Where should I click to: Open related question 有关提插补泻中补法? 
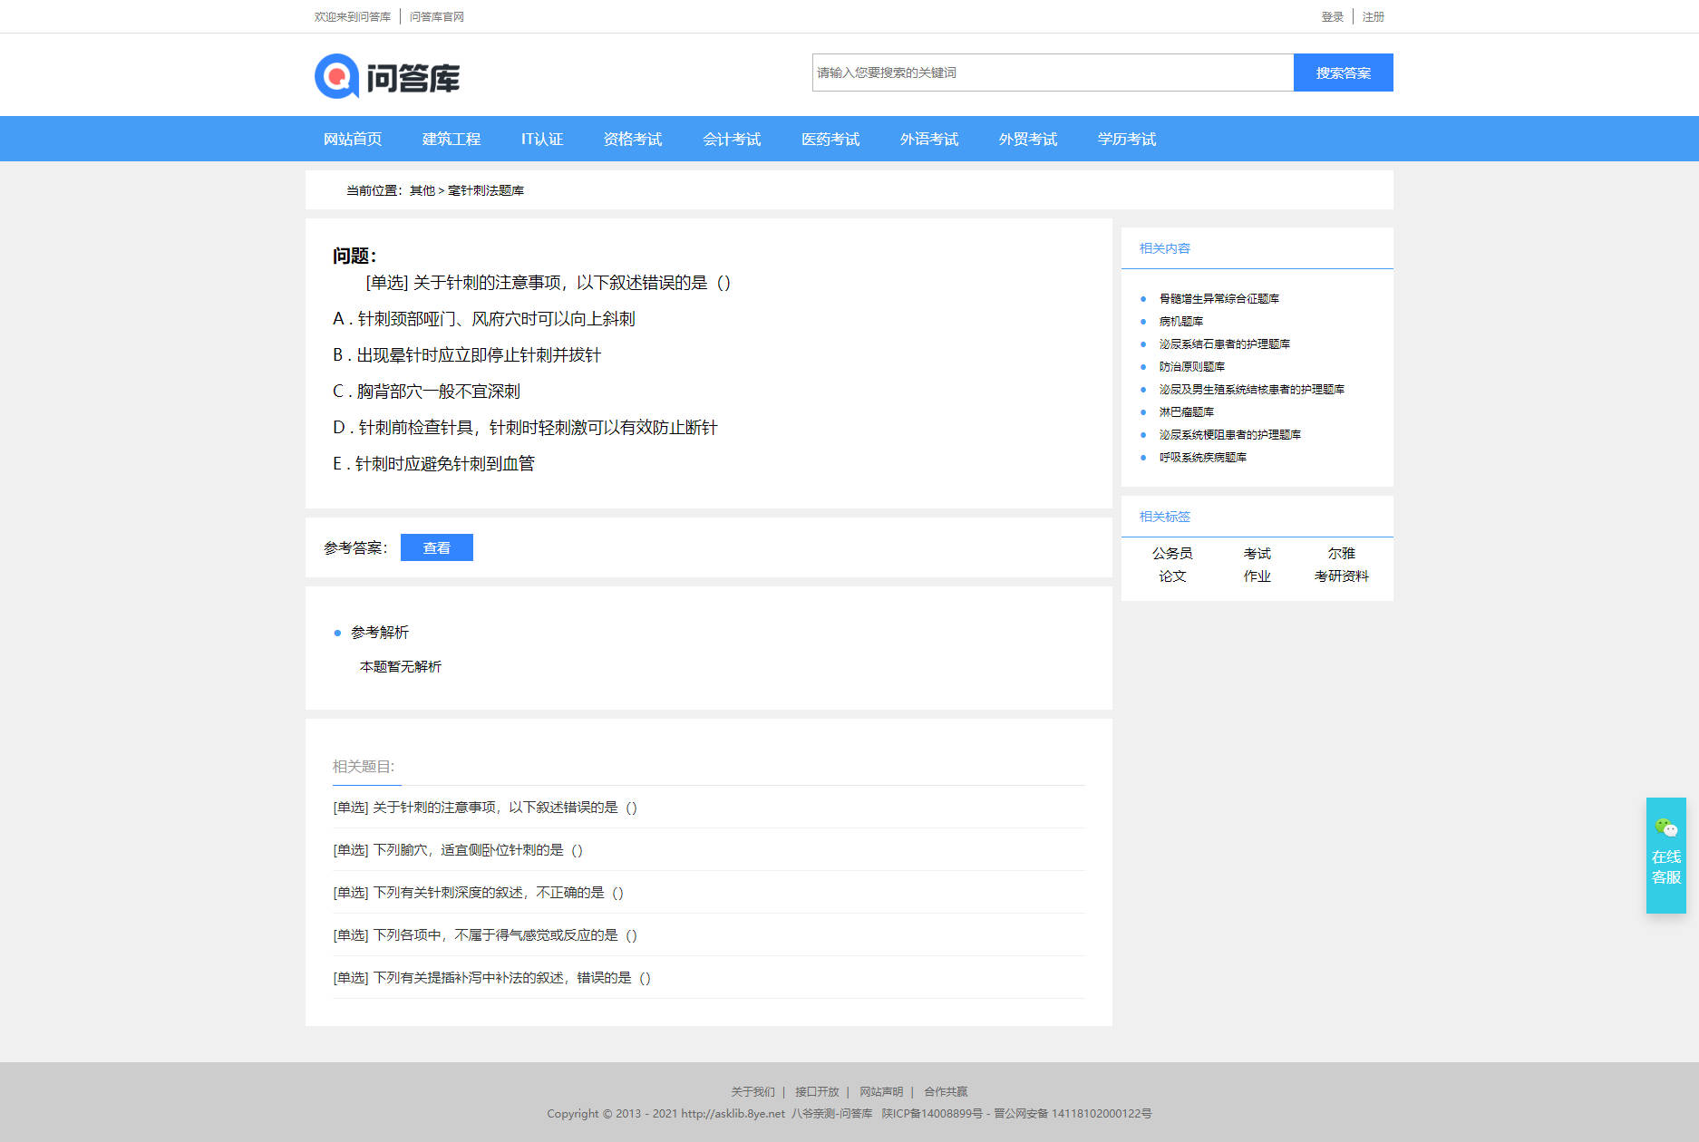pyautogui.click(x=491, y=977)
